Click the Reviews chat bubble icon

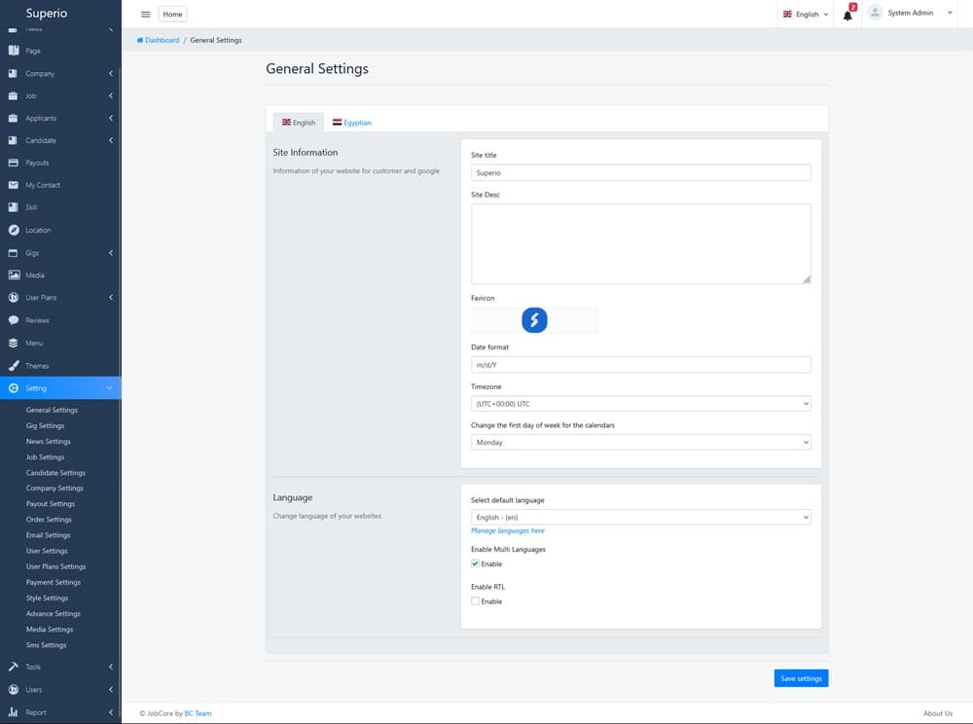tap(14, 320)
